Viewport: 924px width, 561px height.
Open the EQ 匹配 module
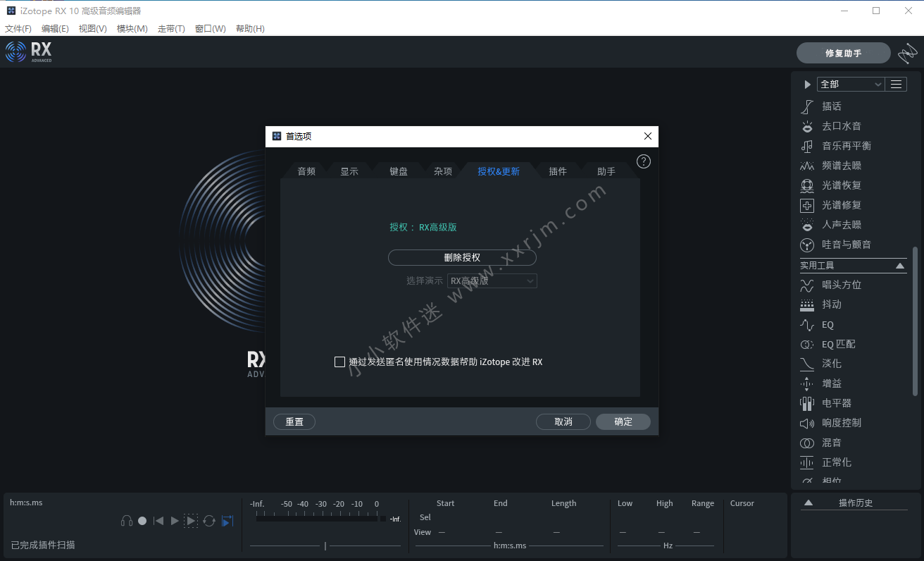[838, 345]
